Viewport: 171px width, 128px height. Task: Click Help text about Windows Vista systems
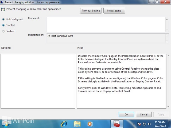point(119,90)
